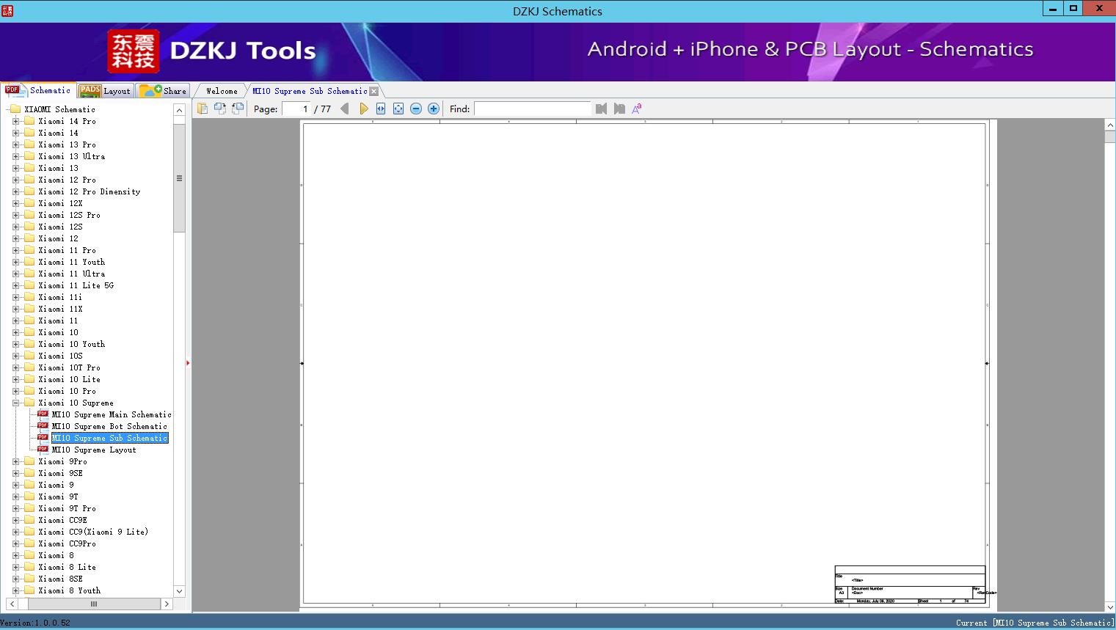Click the copy pages toolbar icon
1116x630 pixels.
coord(203,109)
